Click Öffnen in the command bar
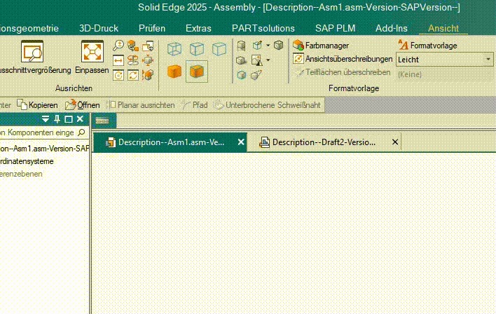 pos(82,104)
